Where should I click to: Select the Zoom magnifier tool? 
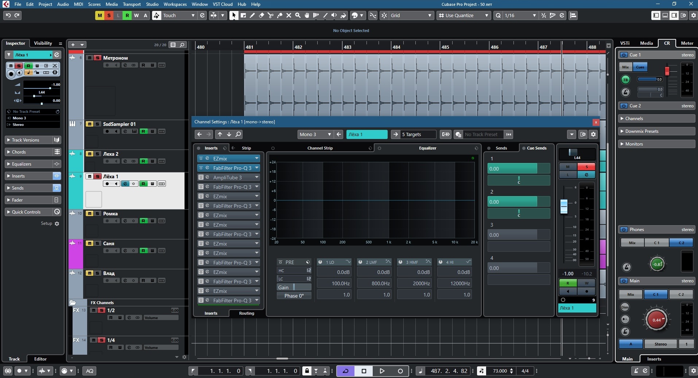pos(298,15)
